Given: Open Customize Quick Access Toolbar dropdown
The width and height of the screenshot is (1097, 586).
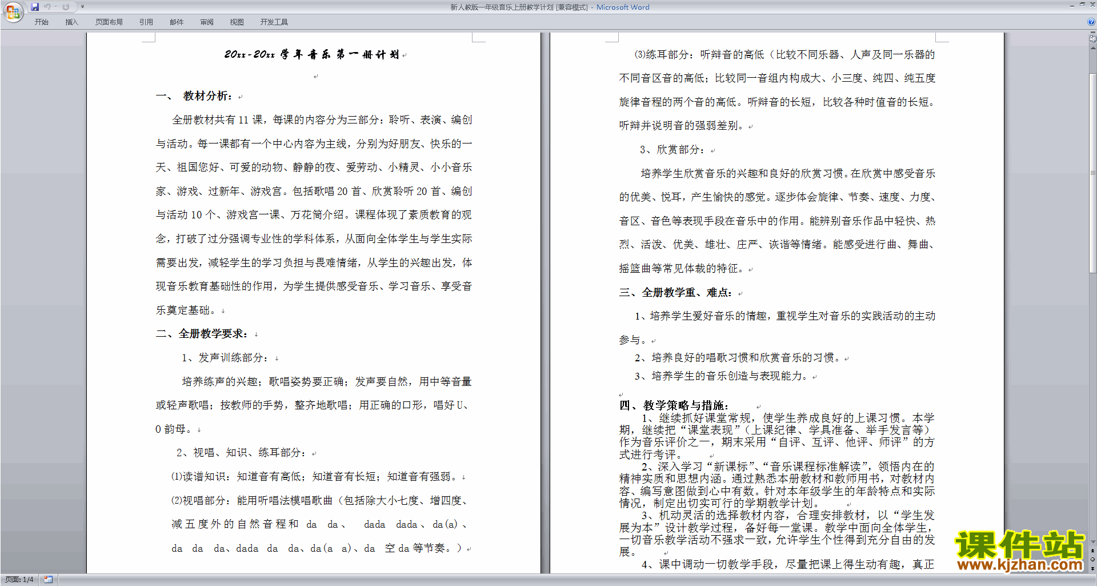Looking at the screenshot, I should (82, 7).
